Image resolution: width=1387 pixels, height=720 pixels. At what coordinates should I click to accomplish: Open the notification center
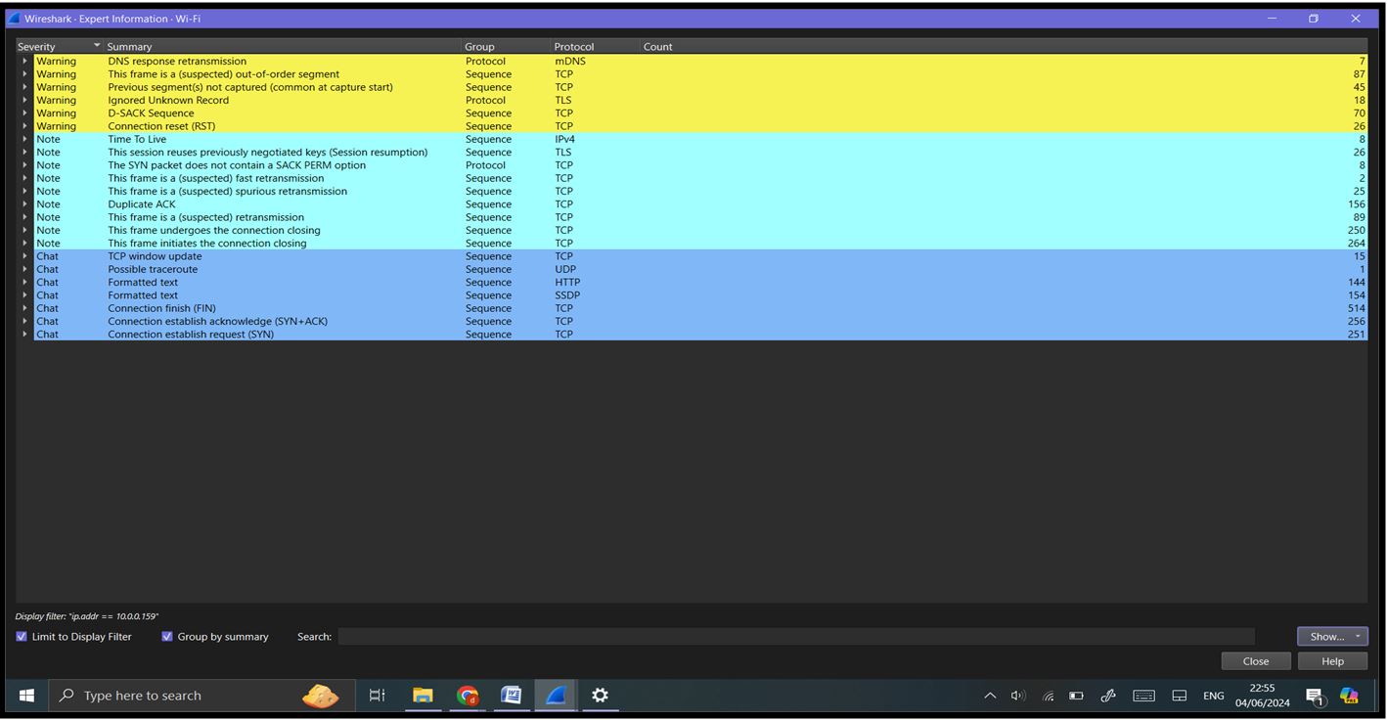point(1313,696)
